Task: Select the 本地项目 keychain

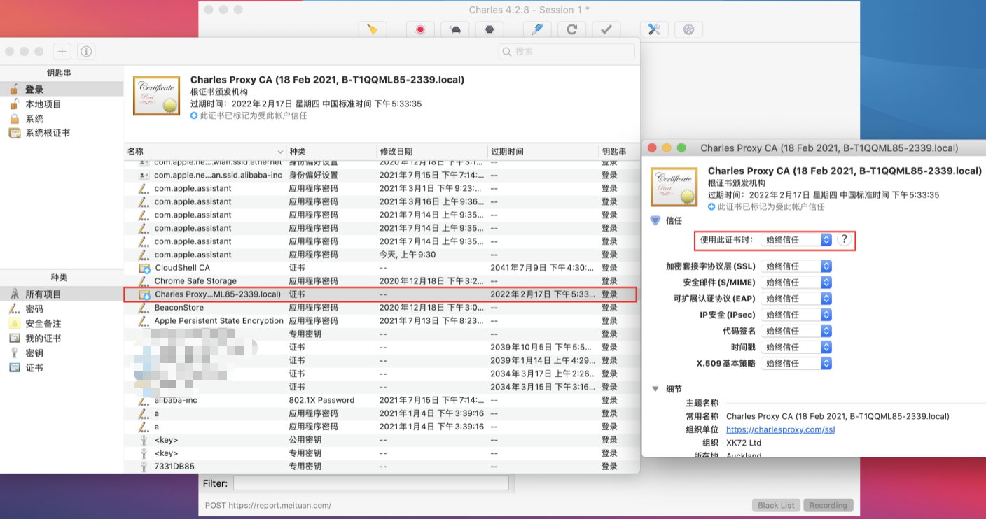Action: tap(62, 104)
